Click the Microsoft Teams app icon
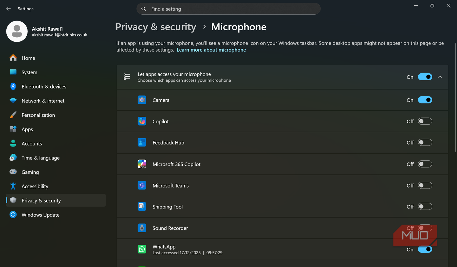457x267 pixels. tap(142, 185)
